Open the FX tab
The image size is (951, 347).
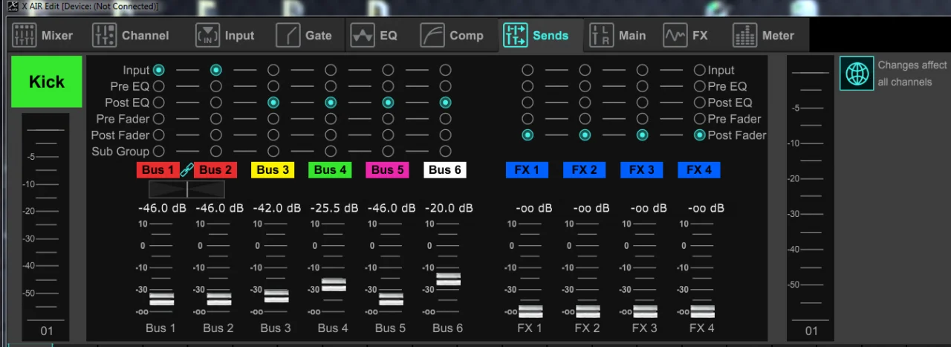click(x=686, y=35)
